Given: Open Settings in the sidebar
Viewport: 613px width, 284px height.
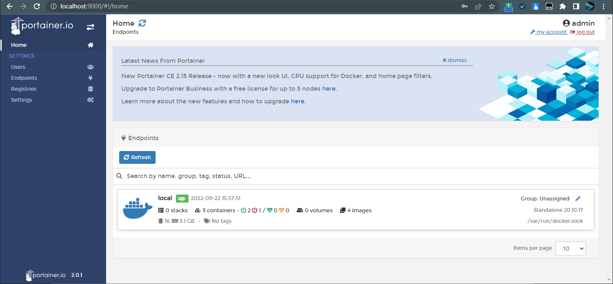Looking at the screenshot, I should (x=22, y=100).
